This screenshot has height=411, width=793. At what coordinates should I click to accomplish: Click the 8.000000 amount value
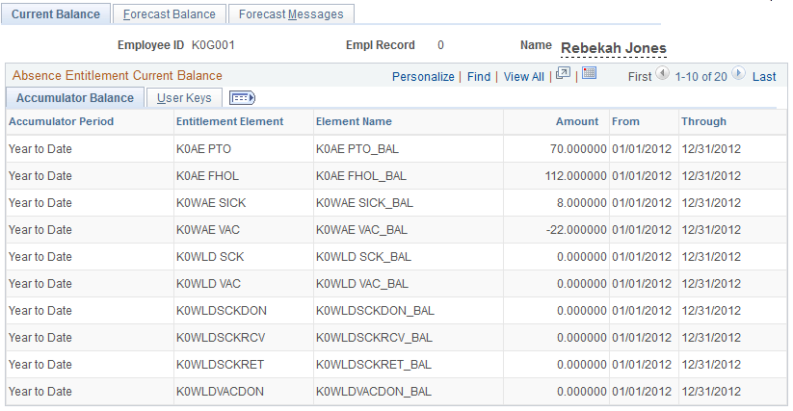click(x=582, y=203)
